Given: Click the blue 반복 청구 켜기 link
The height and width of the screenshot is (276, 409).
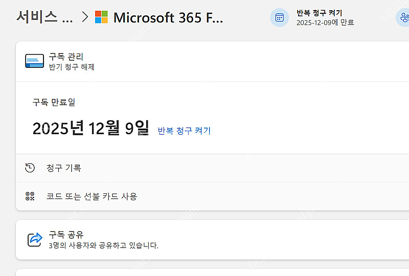Looking at the screenshot, I should 184,131.
